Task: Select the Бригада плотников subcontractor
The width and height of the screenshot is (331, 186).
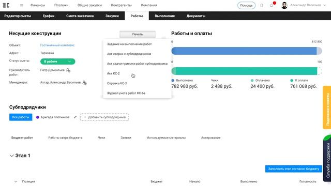Action: [53, 117]
